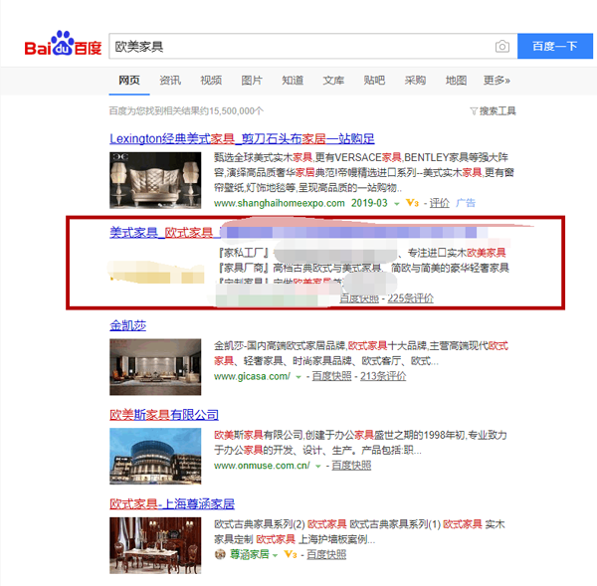This screenshot has width=597, height=586.
Task: Click the 欧美斯 building thumbnail
Action: [x=155, y=456]
